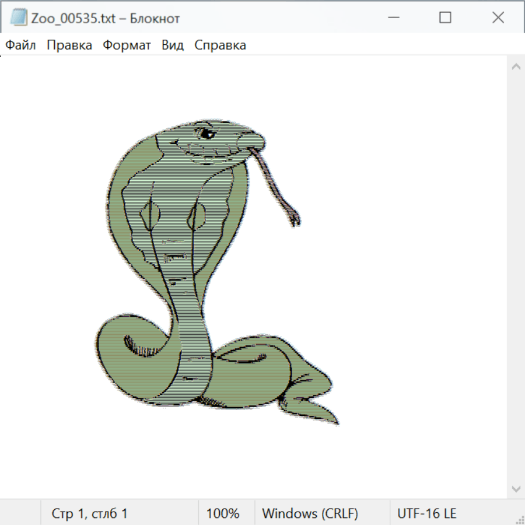The height and width of the screenshot is (525, 525).
Task: Click the Стр 1, стлб 1 position indicator
Action: point(89,513)
